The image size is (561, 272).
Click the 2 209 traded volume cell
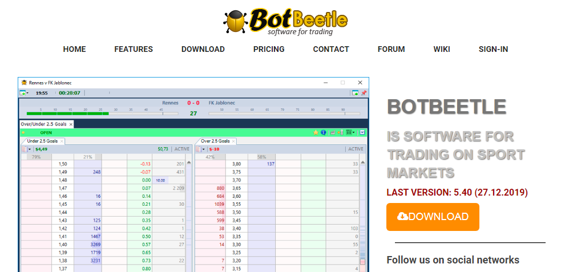click(169, 188)
